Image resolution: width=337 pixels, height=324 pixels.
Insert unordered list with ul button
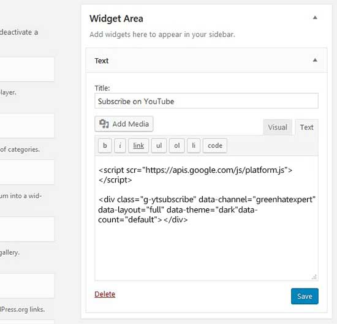click(159, 145)
